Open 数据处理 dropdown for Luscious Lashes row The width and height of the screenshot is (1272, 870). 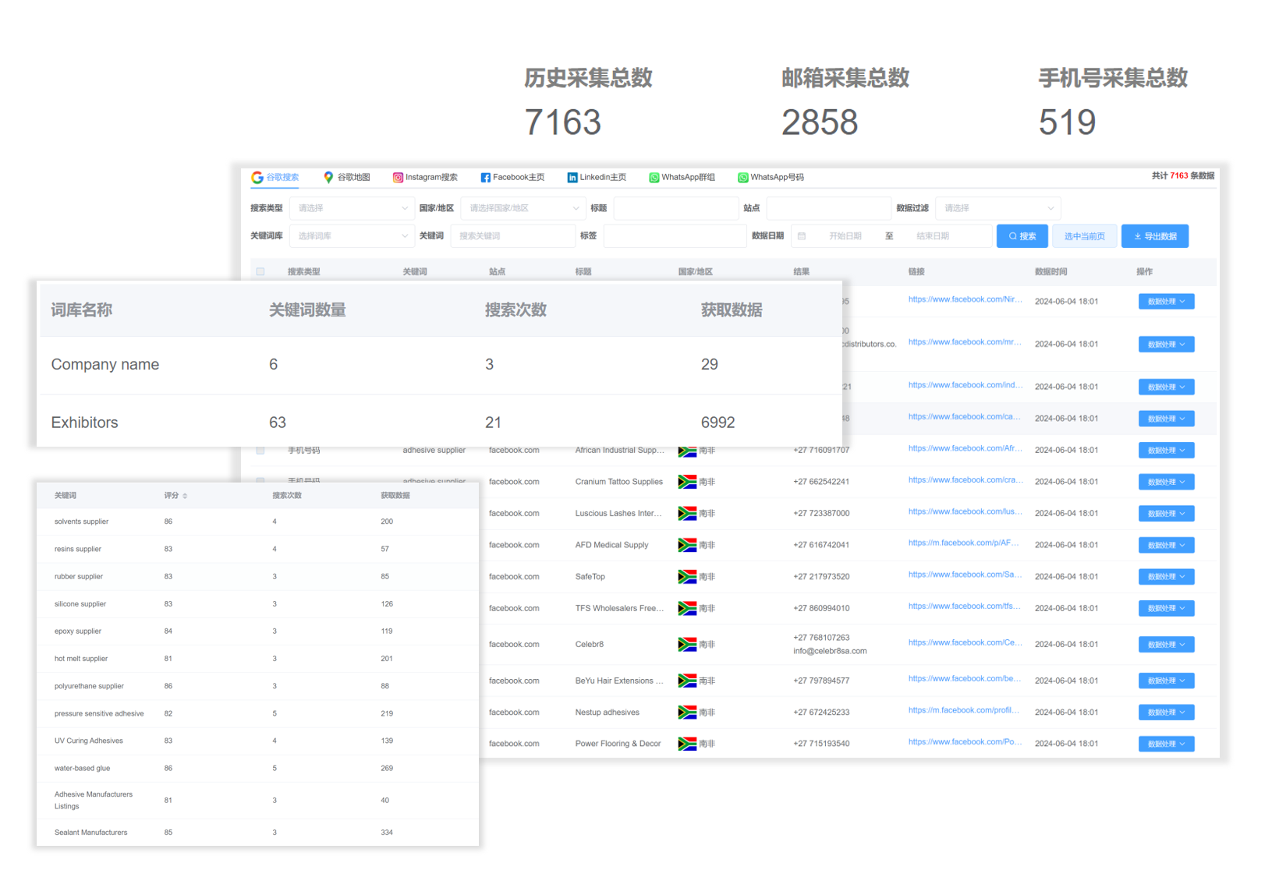pos(1167,514)
